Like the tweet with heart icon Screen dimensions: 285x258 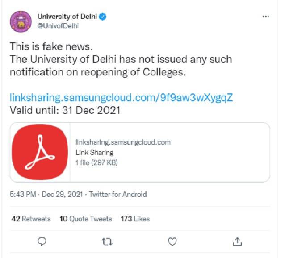[x=172, y=241]
